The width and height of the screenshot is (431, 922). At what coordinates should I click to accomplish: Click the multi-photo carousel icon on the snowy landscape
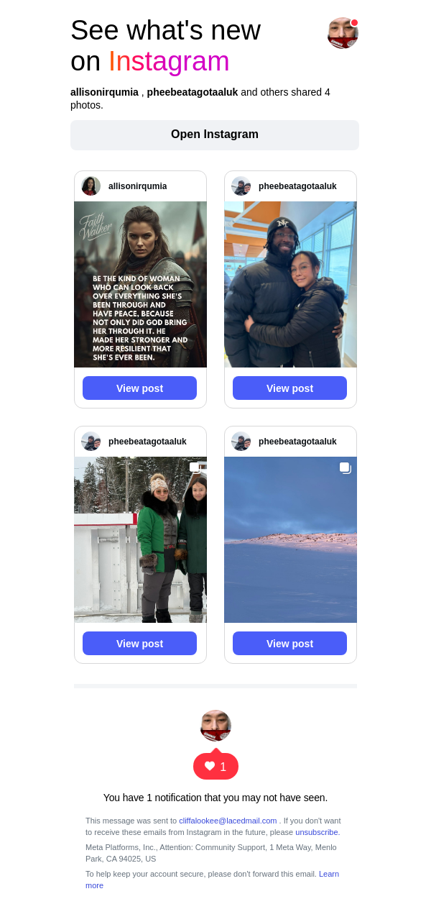[x=346, y=468]
